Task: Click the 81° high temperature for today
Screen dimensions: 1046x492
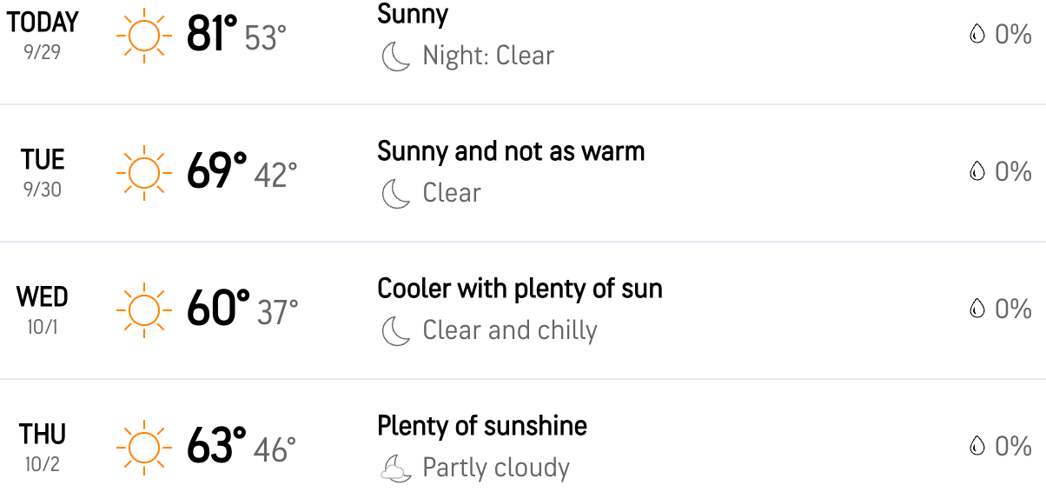Action: [x=212, y=36]
